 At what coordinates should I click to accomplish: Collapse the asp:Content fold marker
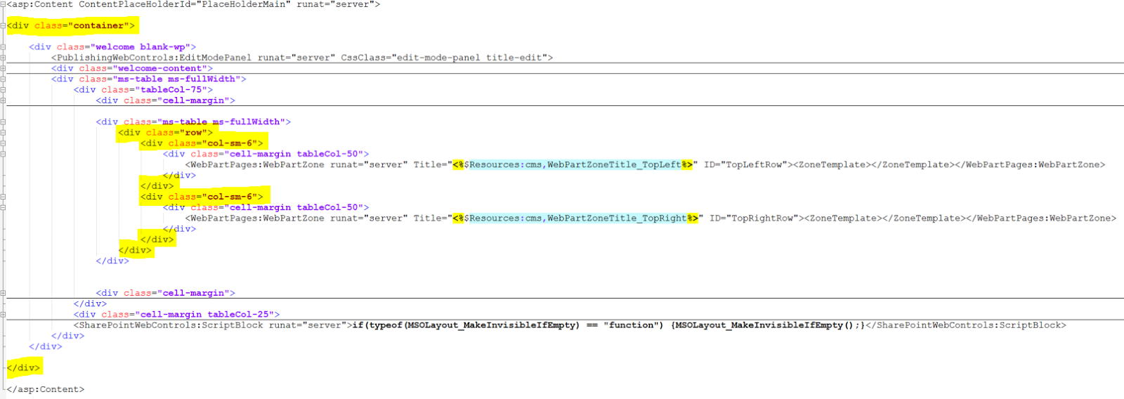click(3, 4)
